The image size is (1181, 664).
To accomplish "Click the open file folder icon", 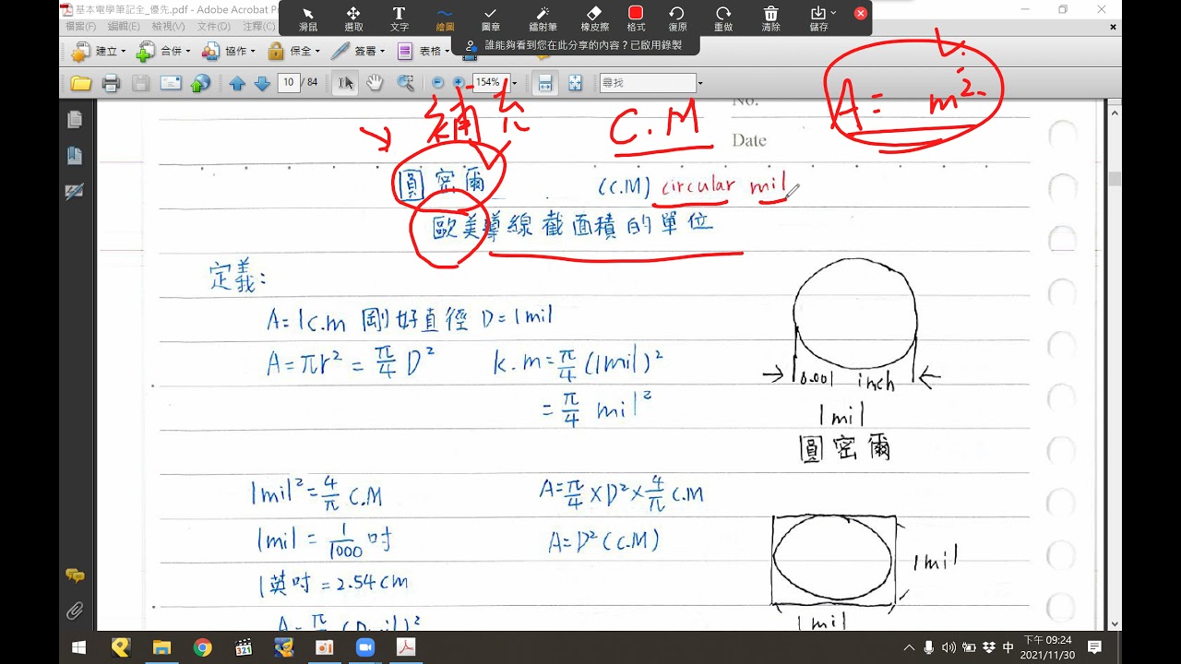I will pyautogui.click(x=81, y=83).
